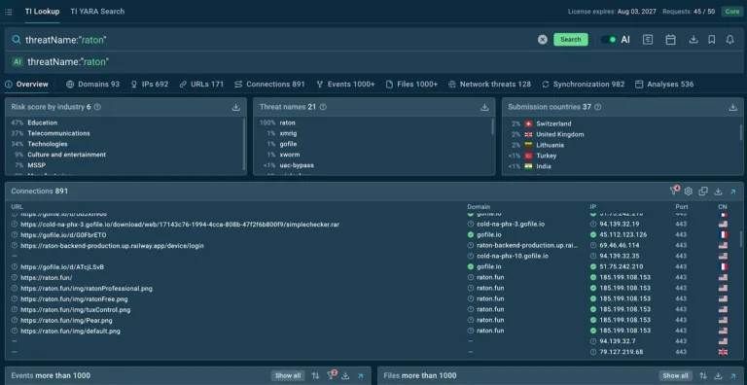Show info for Risk score by industry

pyautogui.click(x=97, y=107)
